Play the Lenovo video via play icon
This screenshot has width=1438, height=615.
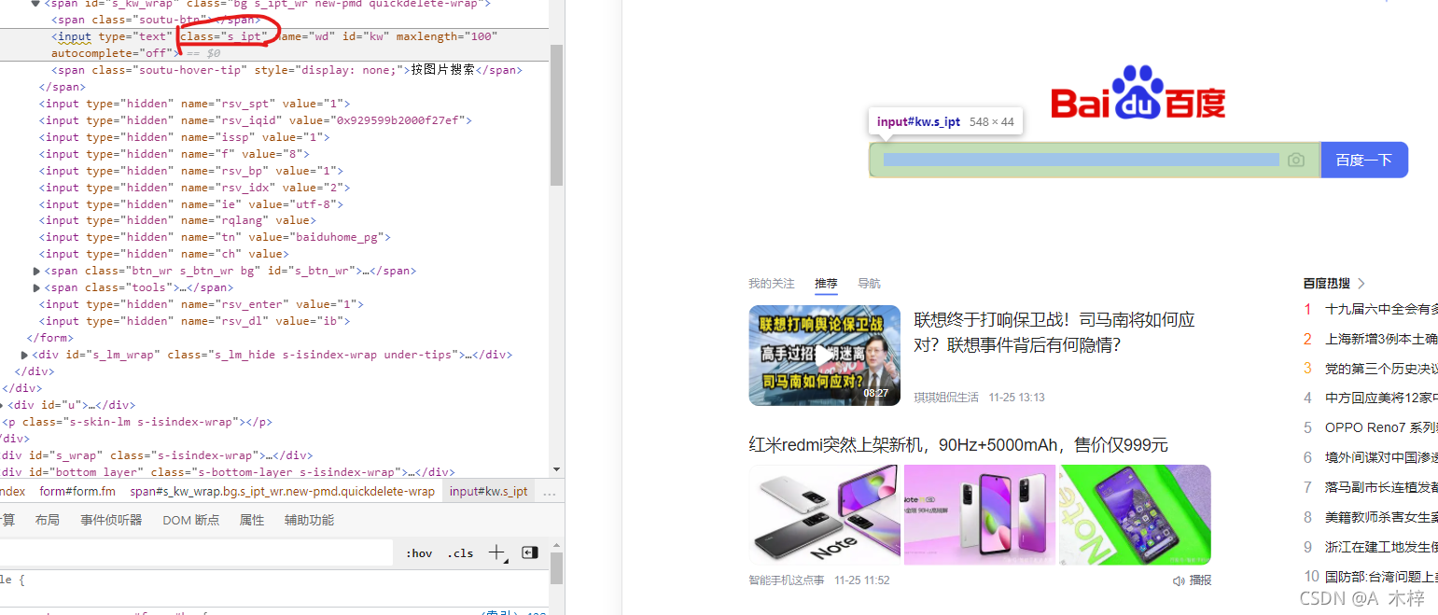[x=824, y=356]
